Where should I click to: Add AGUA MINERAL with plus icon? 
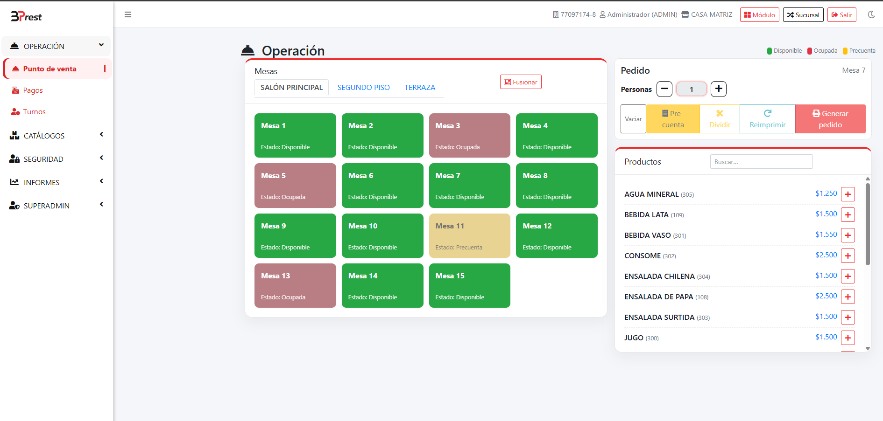point(848,194)
